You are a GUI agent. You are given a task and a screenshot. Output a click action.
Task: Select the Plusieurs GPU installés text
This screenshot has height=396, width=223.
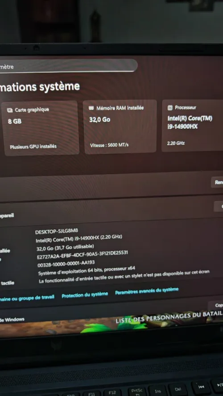click(33, 147)
